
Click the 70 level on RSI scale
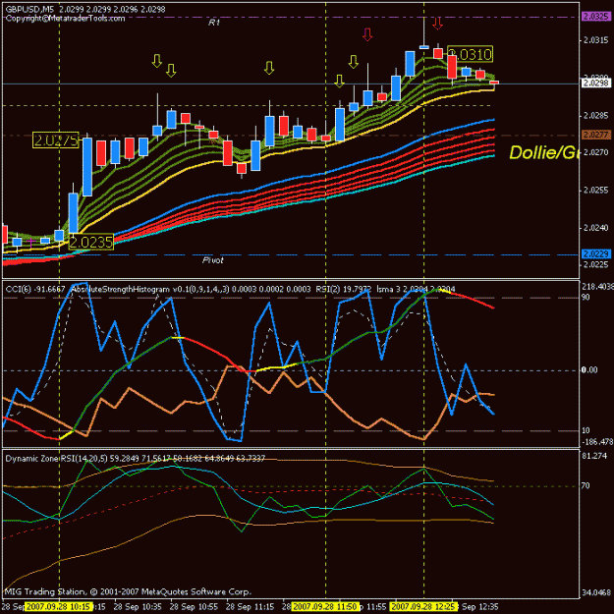[x=586, y=486]
